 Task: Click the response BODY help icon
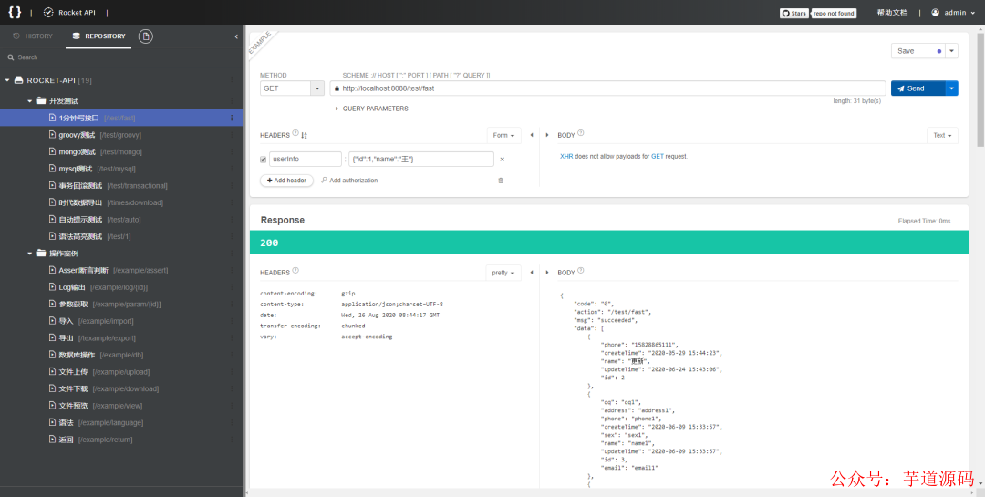(580, 271)
